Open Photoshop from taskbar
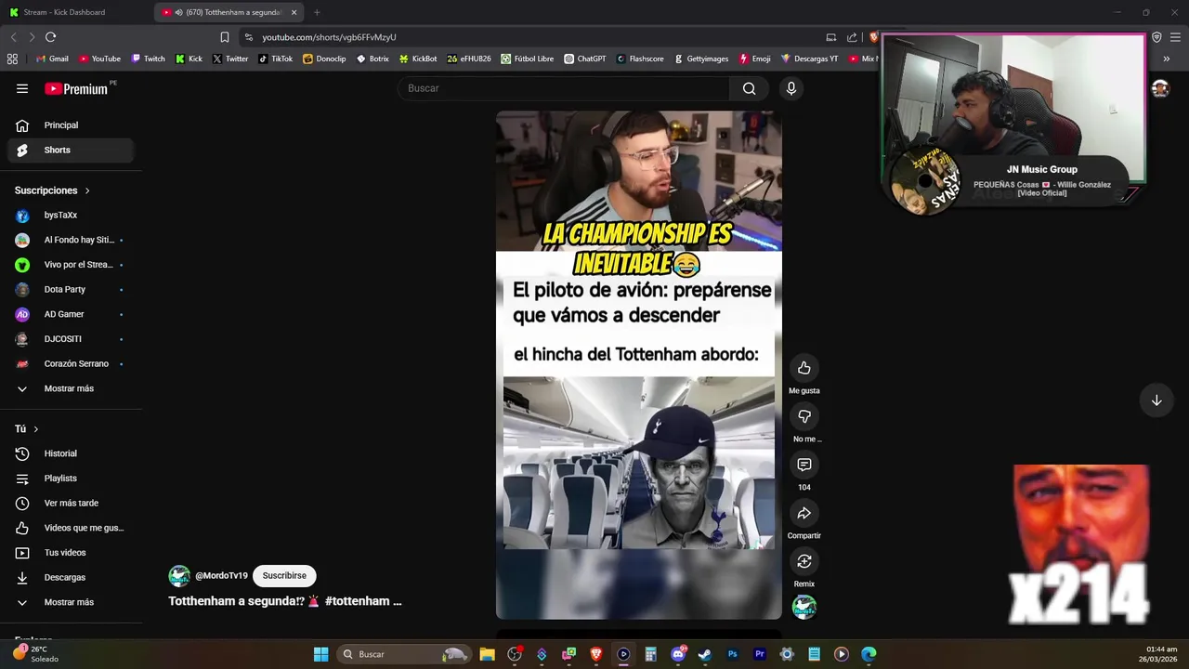Image resolution: width=1189 pixels, height=669 pixels. coord(732,654)
